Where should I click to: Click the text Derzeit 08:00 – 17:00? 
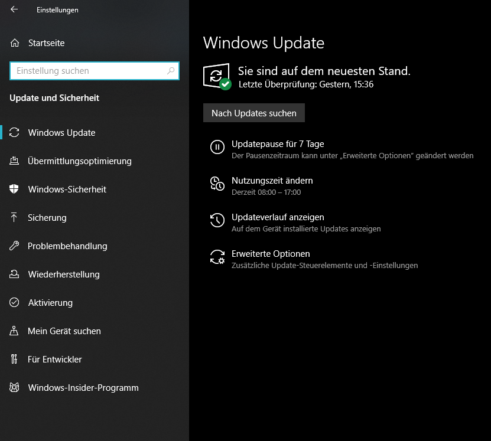click(266, 192)
